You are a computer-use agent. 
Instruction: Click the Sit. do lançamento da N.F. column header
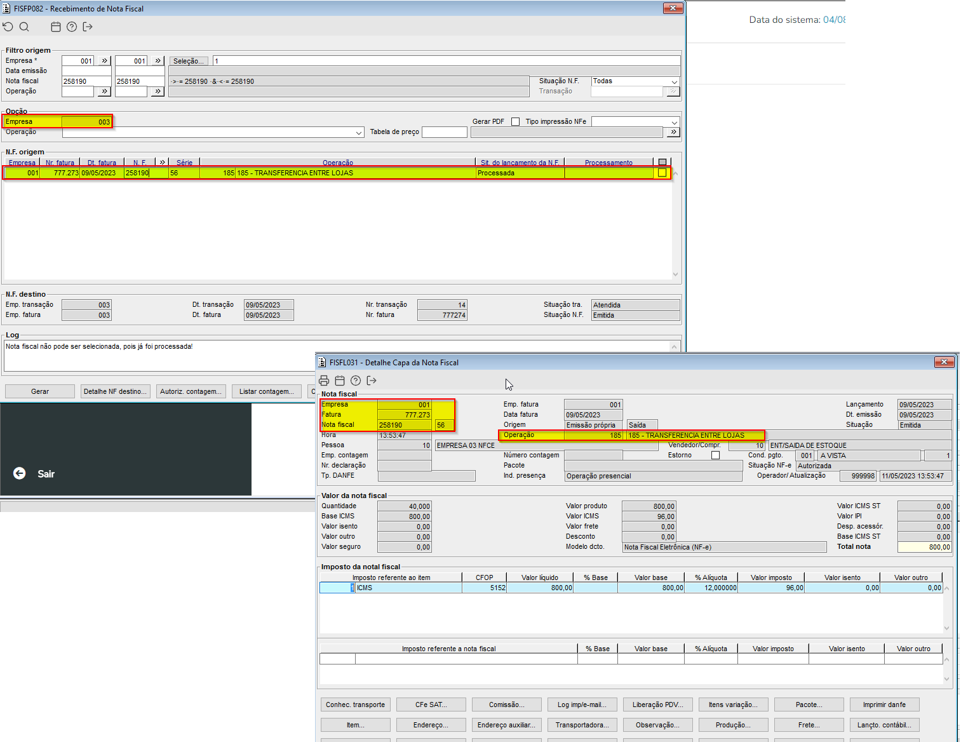click(x=520, y=163)
